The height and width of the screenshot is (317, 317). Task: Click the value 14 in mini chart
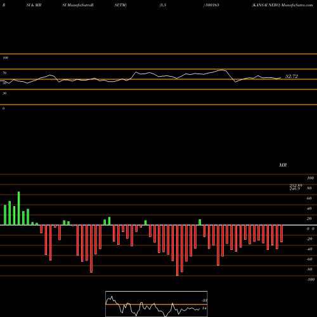coord(204,308)
